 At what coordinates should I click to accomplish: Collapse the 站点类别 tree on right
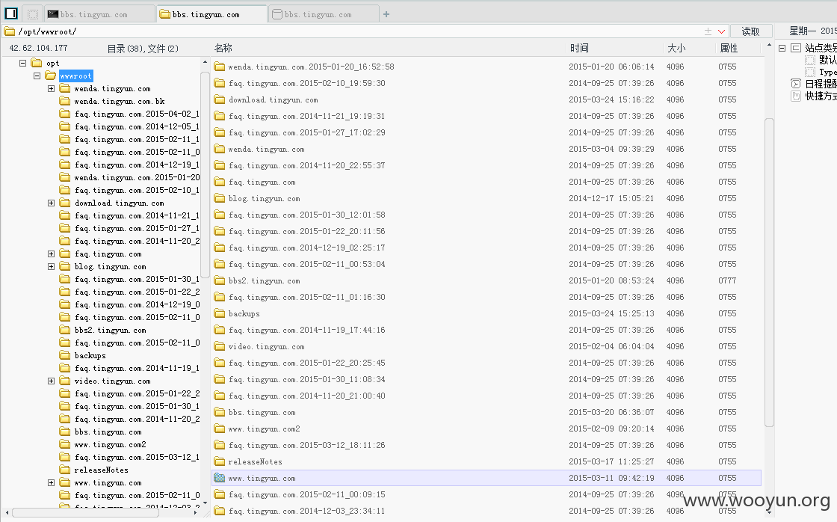click(782, 48)
